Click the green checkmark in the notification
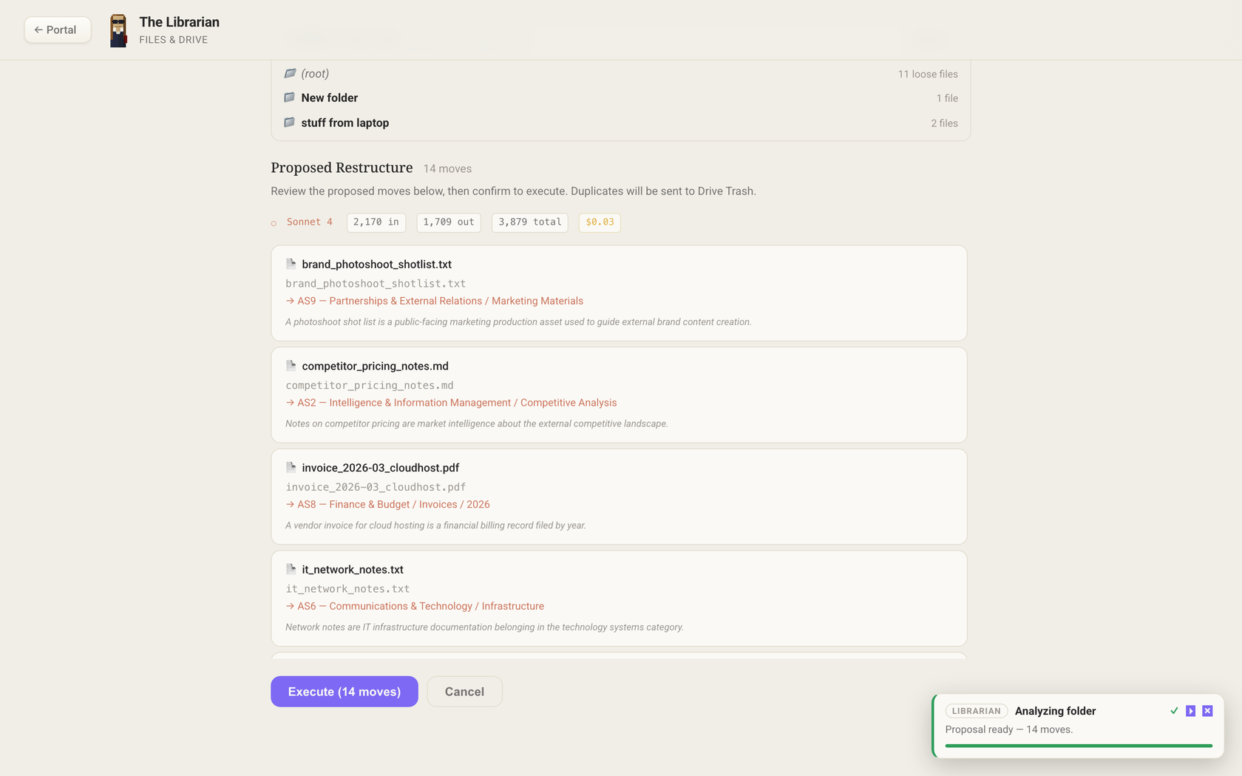The image size is (1242, 776). tap(1174, 711)
